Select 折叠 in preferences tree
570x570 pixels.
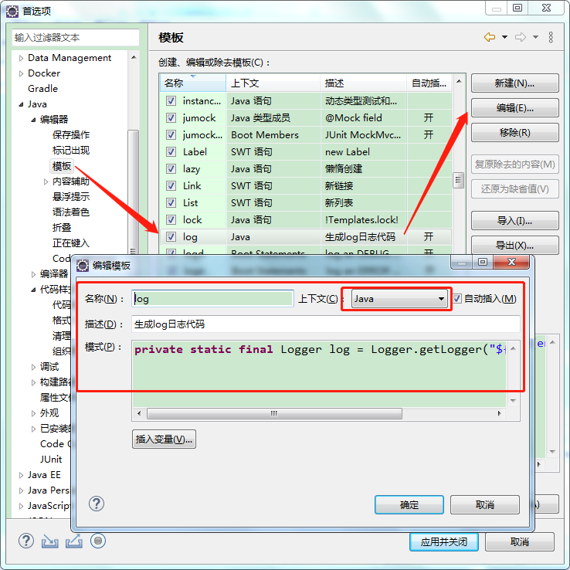click(62, 228)
